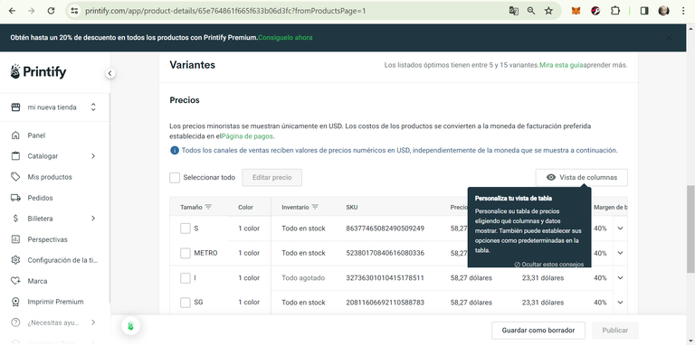Open the green Printify chat bubble
Image resolution: width=695 pixels, height=345 pixels.
(x=130, y=326)
